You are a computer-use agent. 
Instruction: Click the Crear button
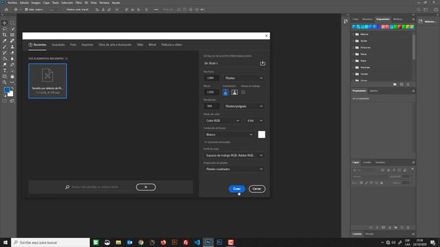(x=236, y=189)
